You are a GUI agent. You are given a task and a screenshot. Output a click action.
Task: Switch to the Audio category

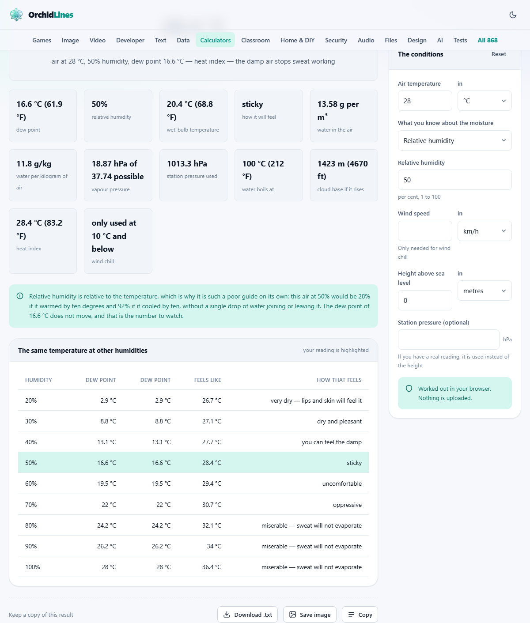[366, 40]
